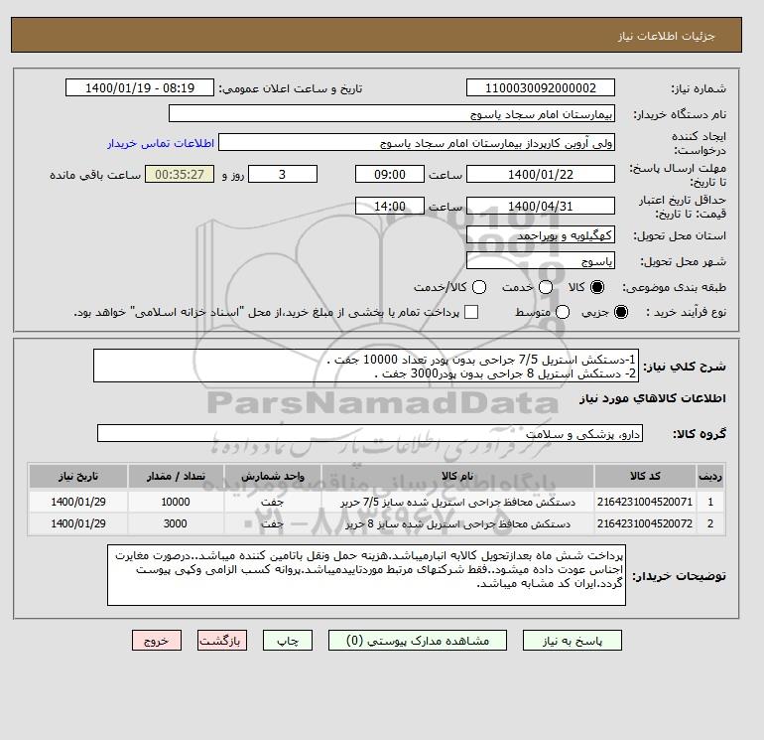Image resolution: width=764 pixels, height=740 pixels.
Task: Click row number 2 cell
Action: pyautogui.click(x=710, y=523)
